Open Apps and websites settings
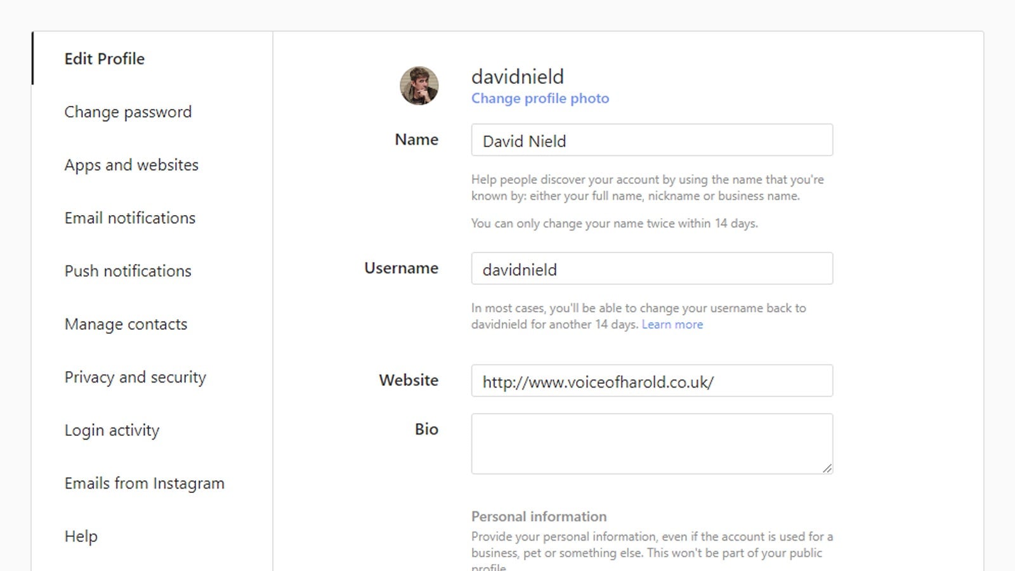 point(131,165)
